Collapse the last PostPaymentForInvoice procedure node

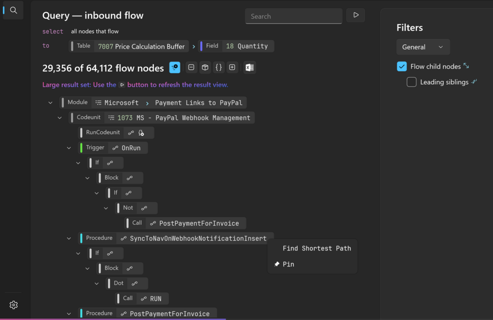69,314
